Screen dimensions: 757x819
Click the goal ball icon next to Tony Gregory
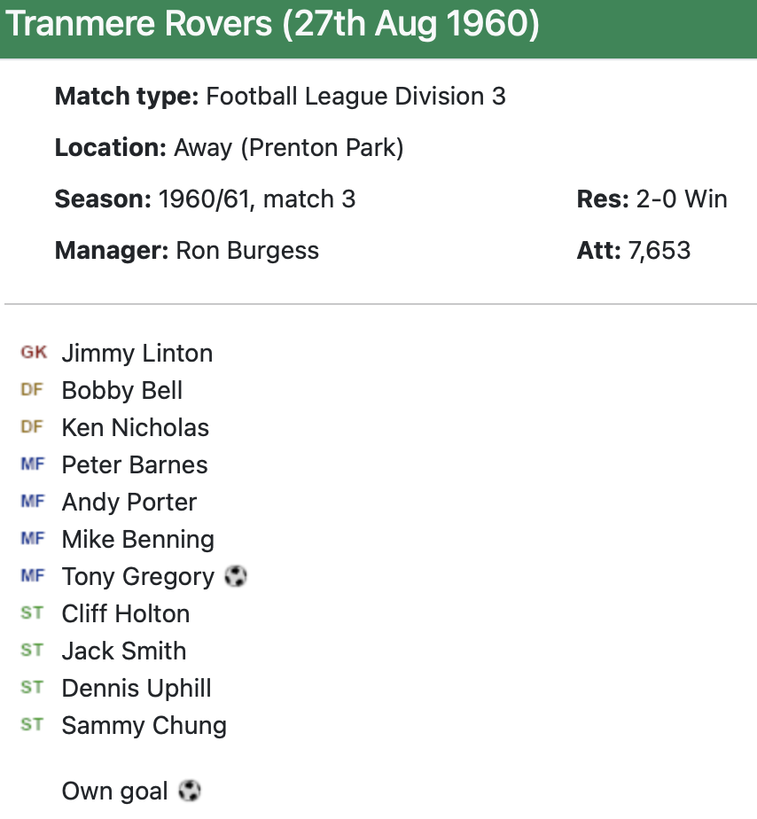pyautogui.click(x=235, y=577)
